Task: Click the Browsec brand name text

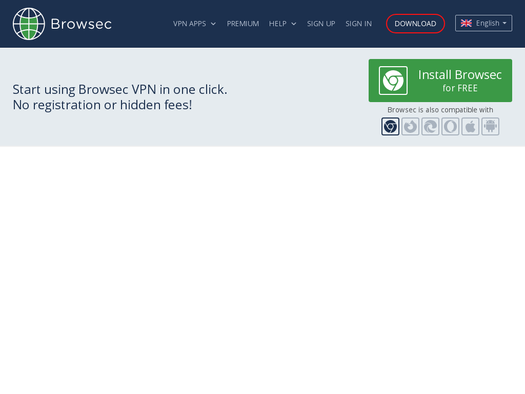Action: pos(82,24)
